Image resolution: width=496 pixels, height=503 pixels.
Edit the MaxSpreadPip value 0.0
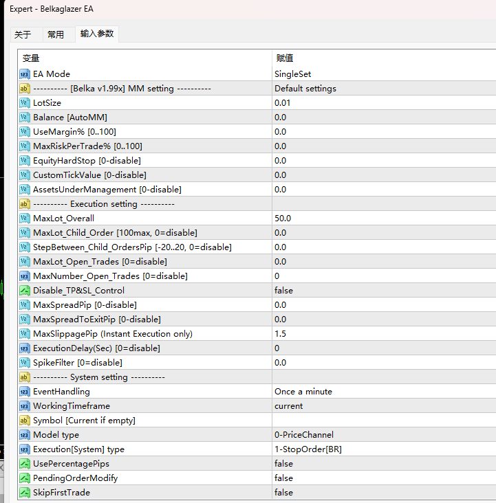pyautogui.click(x=384, y=305)
